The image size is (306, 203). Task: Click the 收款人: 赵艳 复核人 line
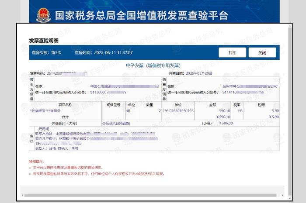coord(57,148)
